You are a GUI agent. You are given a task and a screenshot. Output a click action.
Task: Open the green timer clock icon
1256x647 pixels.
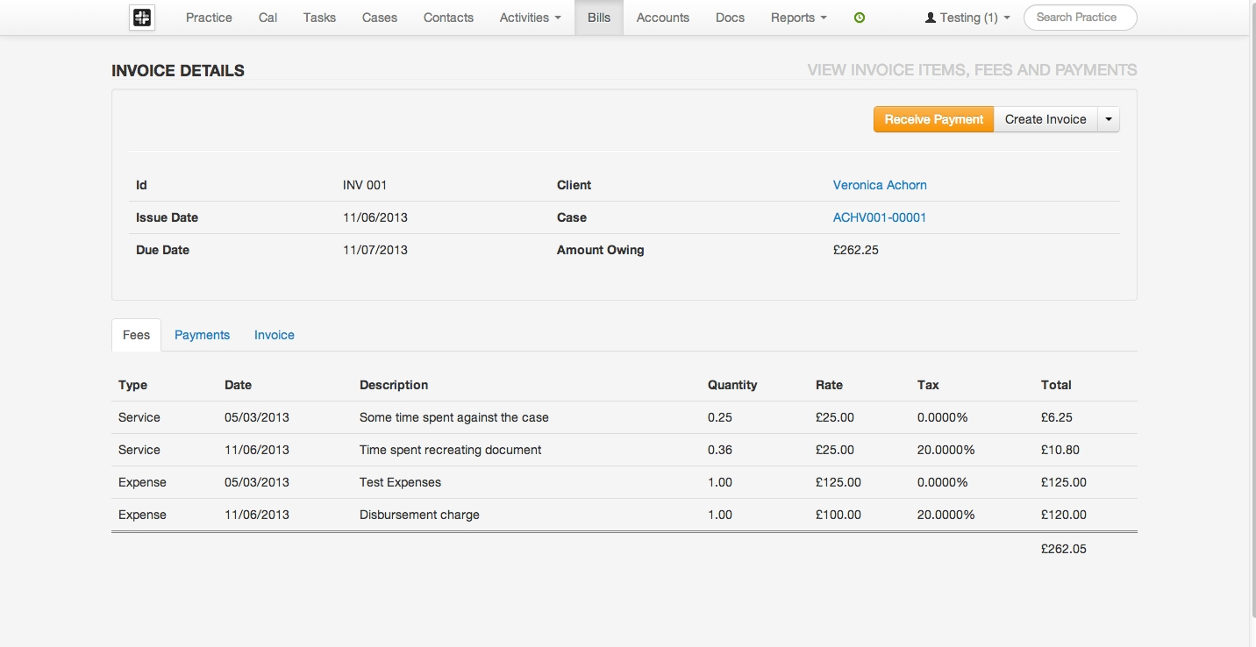tap(859, 17)
